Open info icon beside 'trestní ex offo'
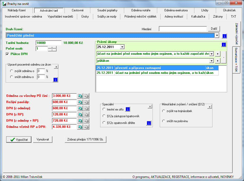244x181 pixels. click(x=128, y=109)
